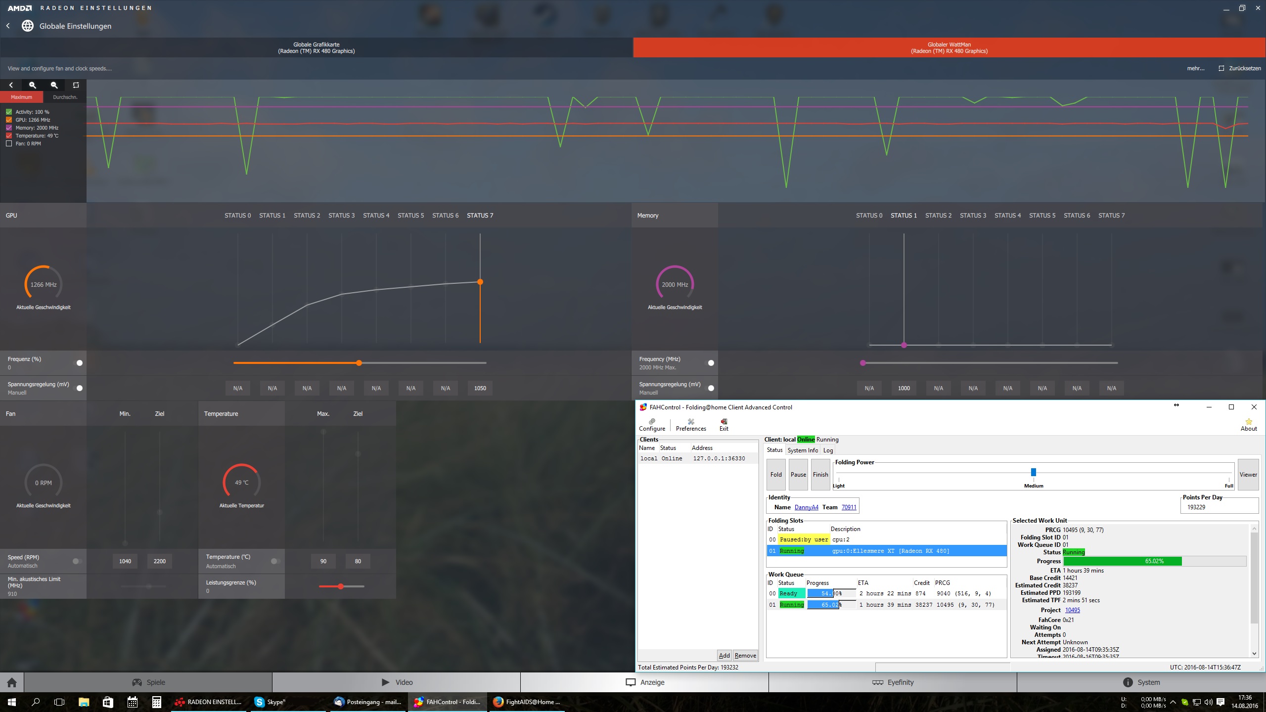Image resolution: width=1266 pixels, height=712 pixels.
Task: Enable the Fan RPM graph checkbox
Action: [x=9, y=143]
